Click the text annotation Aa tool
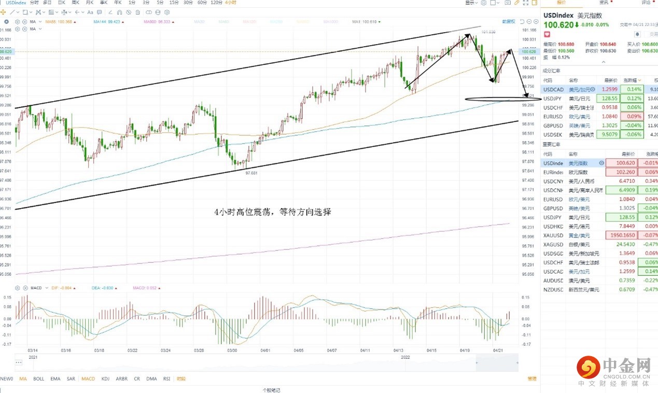The width and height of the screenshot is (658, 393). pyautogui.click(x=91, y=12)
